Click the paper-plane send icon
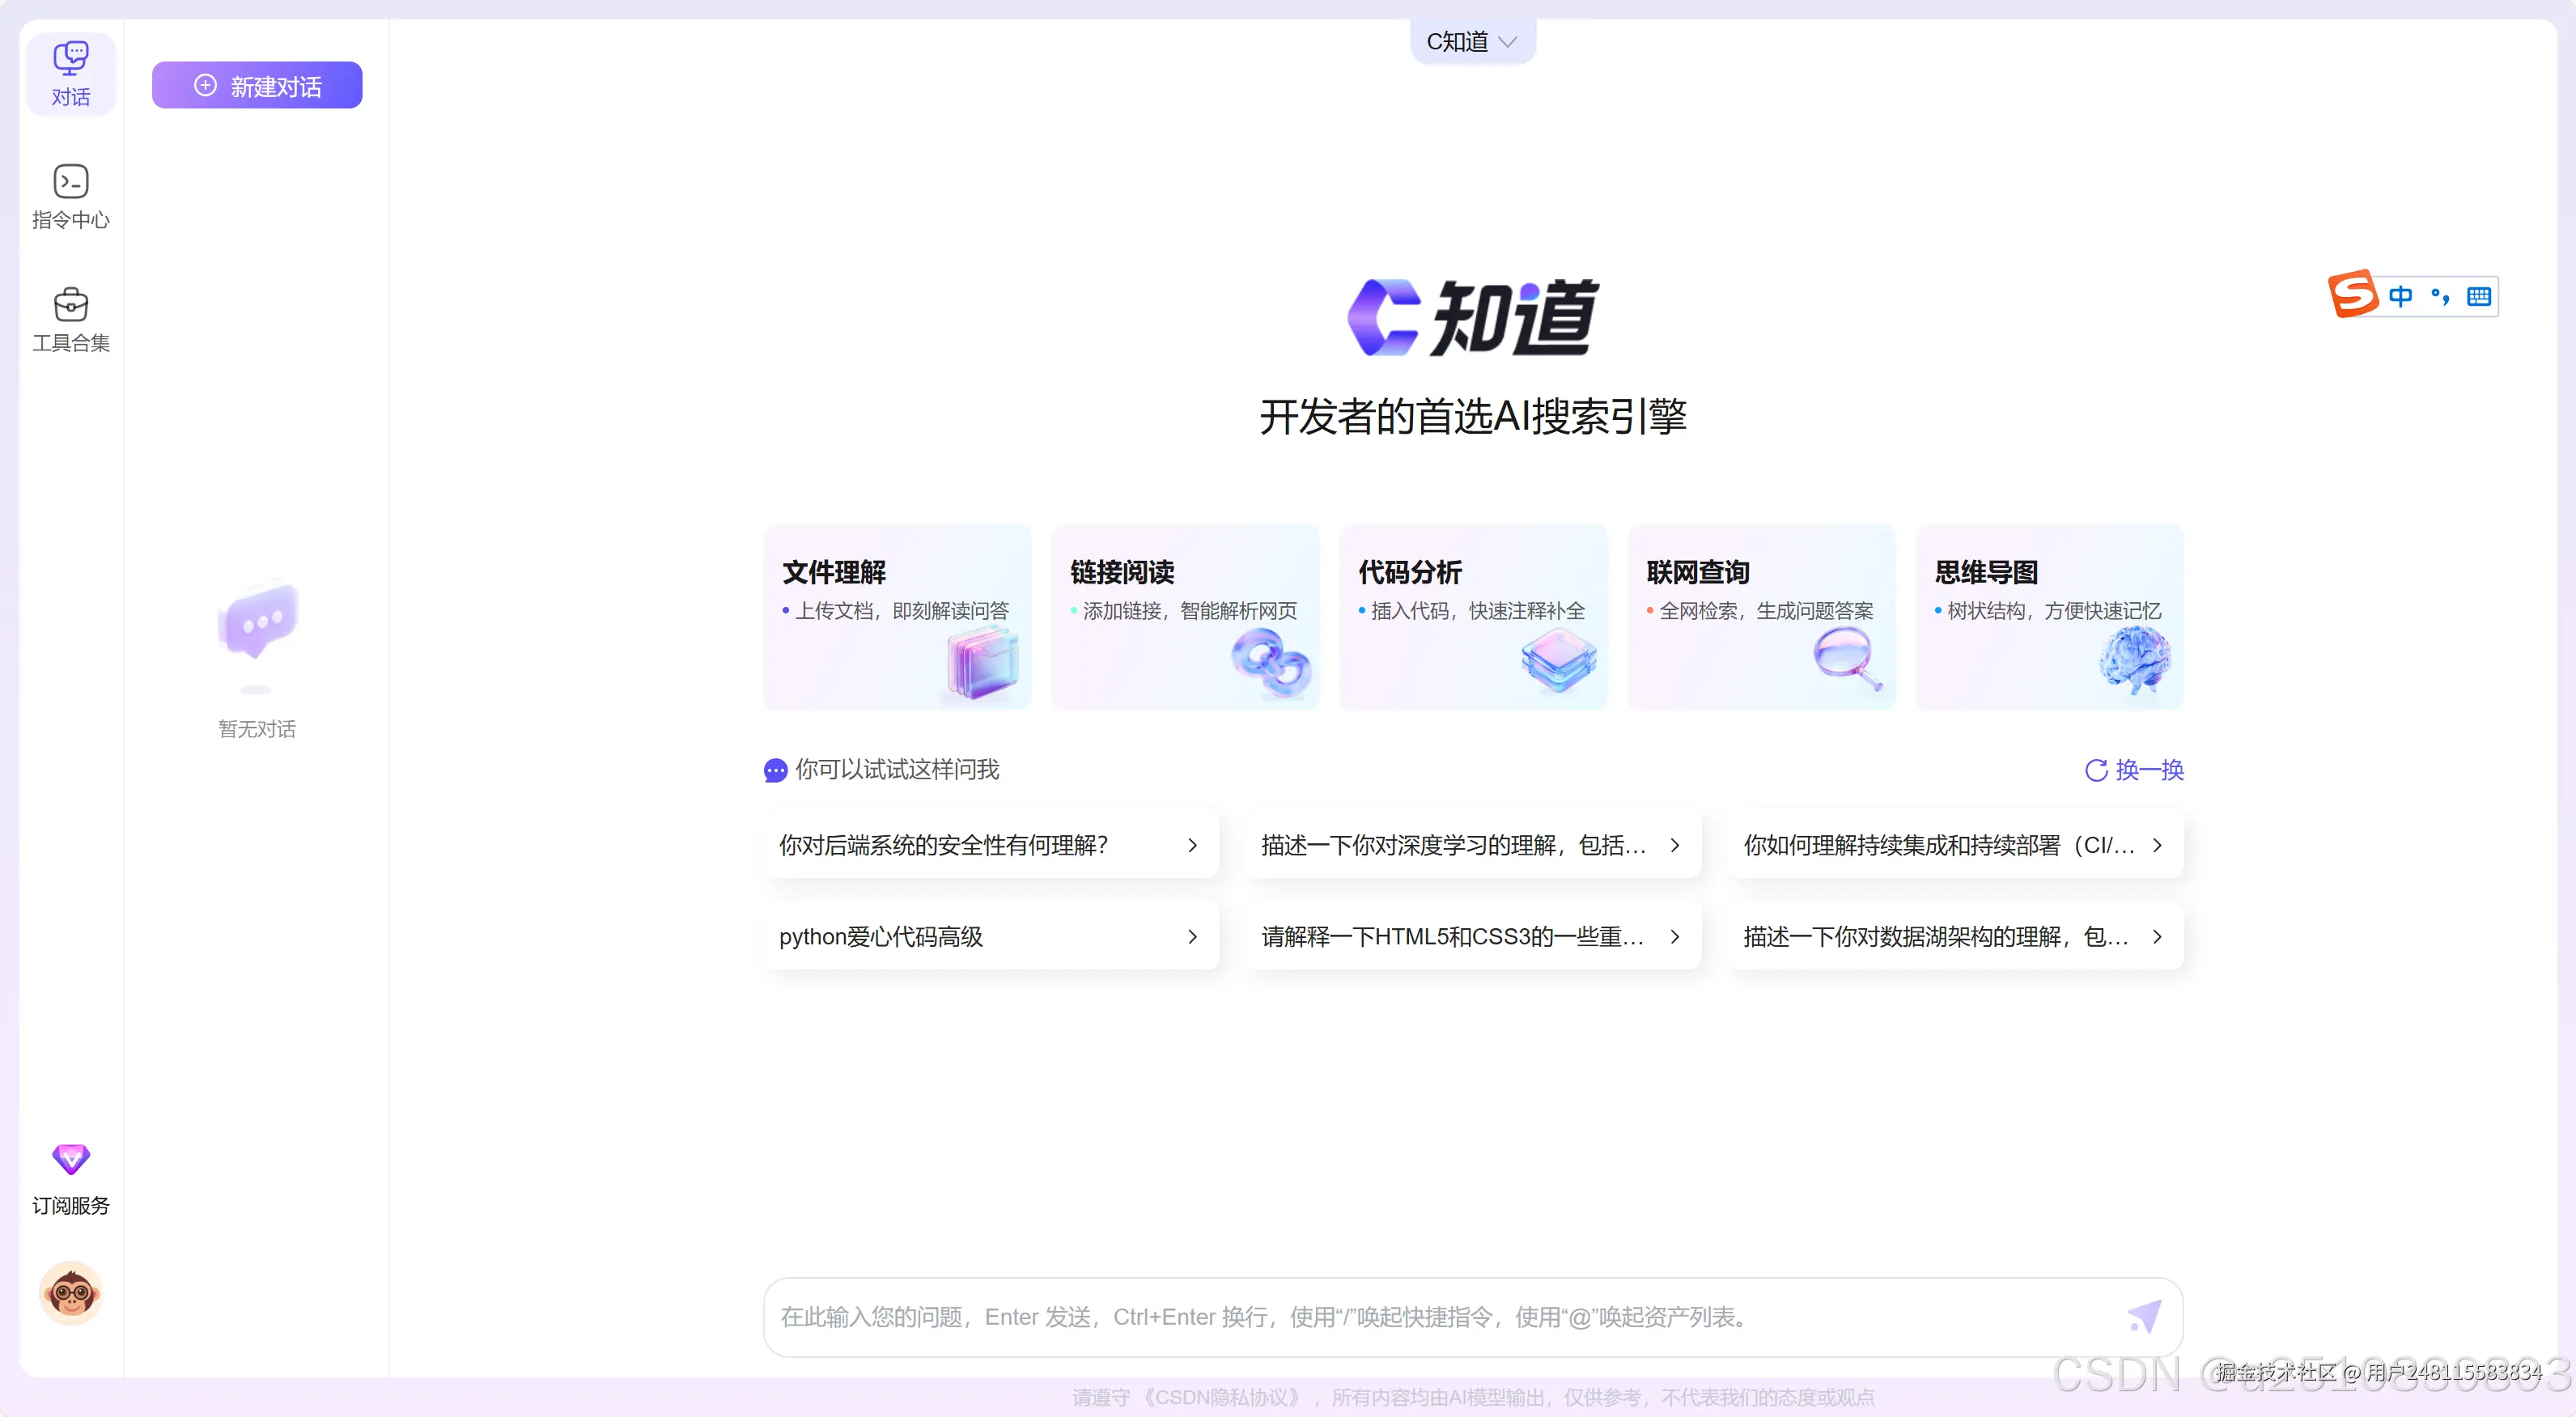Image resolution: width=2576 pixels, height=1417 pixels. tap(2144, 1316)
